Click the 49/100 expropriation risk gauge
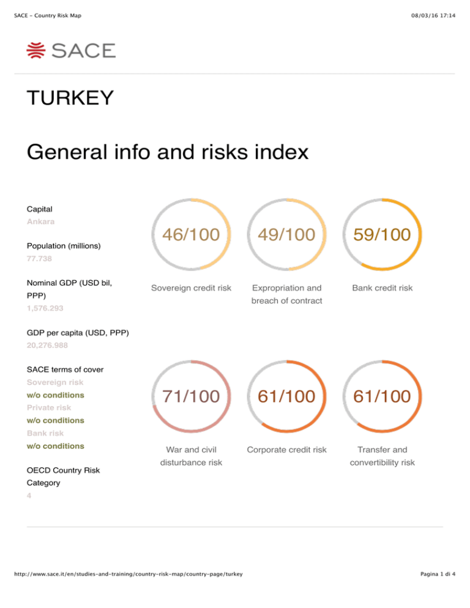Viewport: 470px width, 608px height. [x=288, y=234]
